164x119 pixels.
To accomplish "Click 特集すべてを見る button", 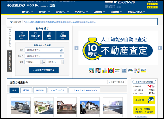I will [117, 82].
